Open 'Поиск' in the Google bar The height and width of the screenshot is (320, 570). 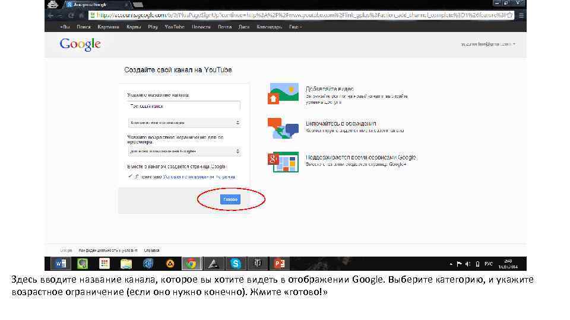tap(84, 27)
